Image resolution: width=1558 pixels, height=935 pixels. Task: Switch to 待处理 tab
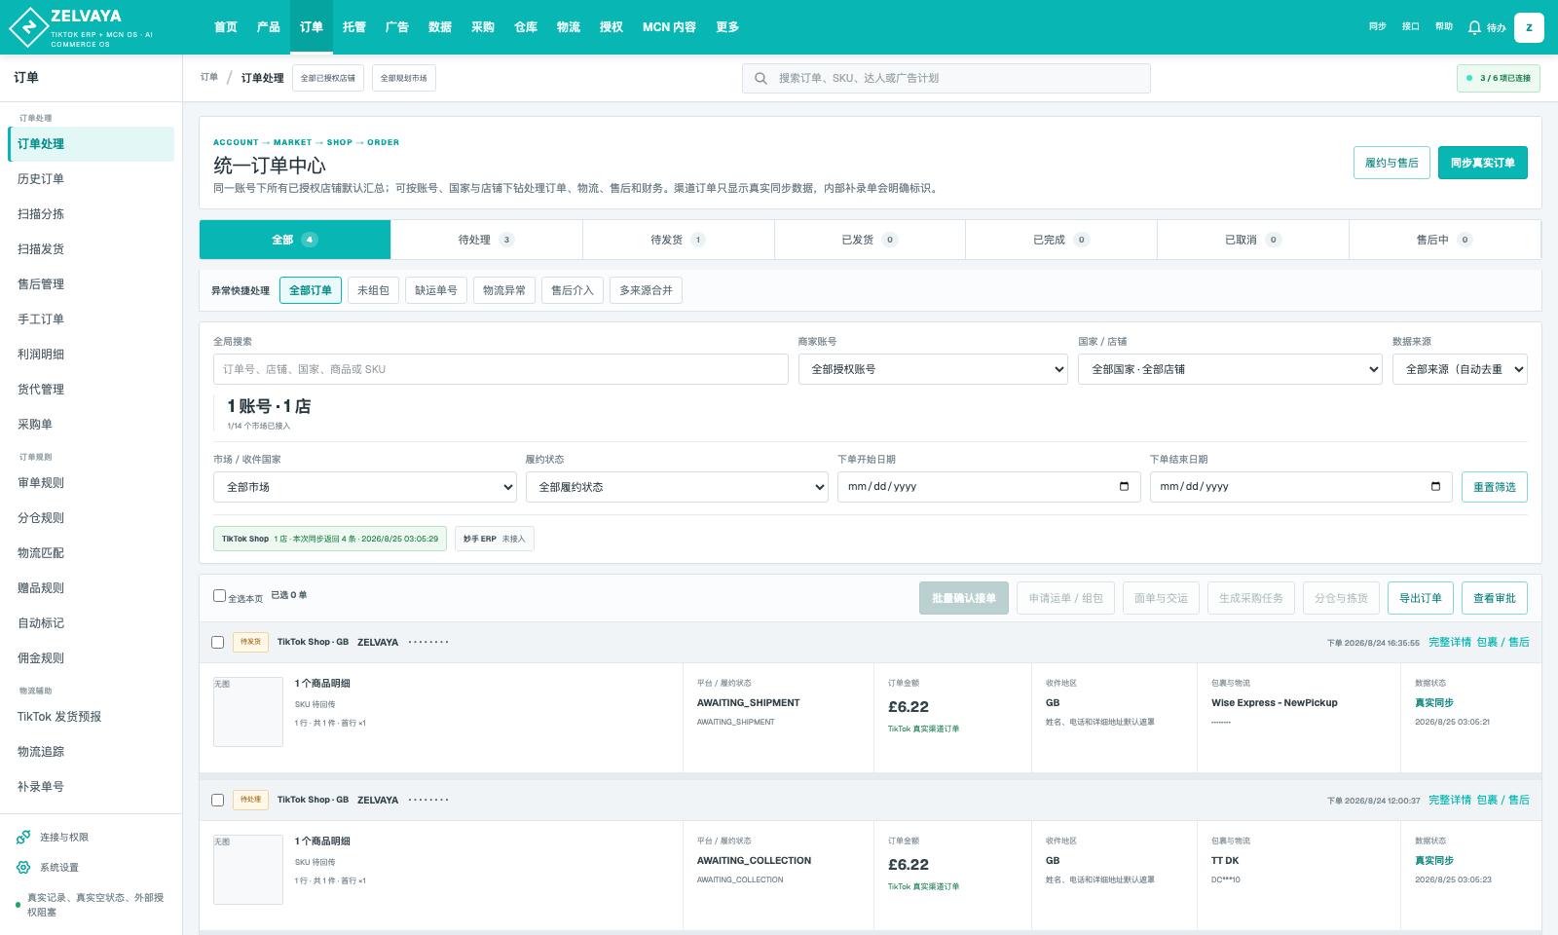tap(486, 240)
